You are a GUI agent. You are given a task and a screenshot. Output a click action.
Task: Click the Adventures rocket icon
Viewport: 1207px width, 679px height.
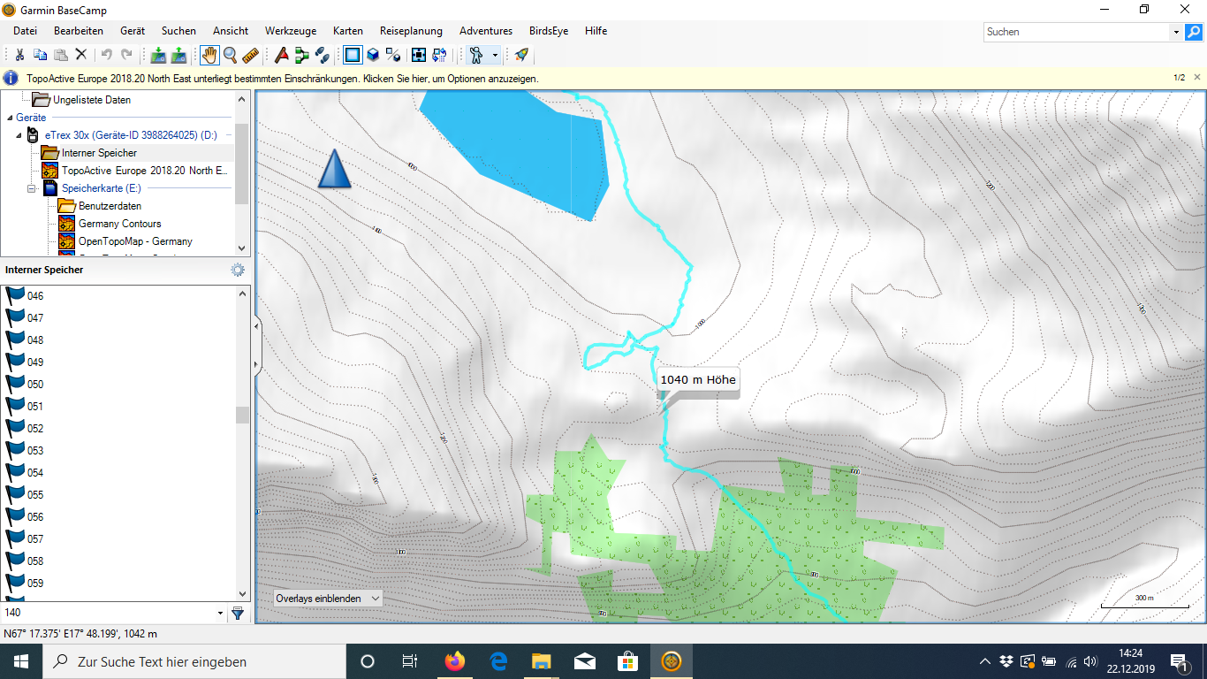pyautogui.click(x=521, y=55)
